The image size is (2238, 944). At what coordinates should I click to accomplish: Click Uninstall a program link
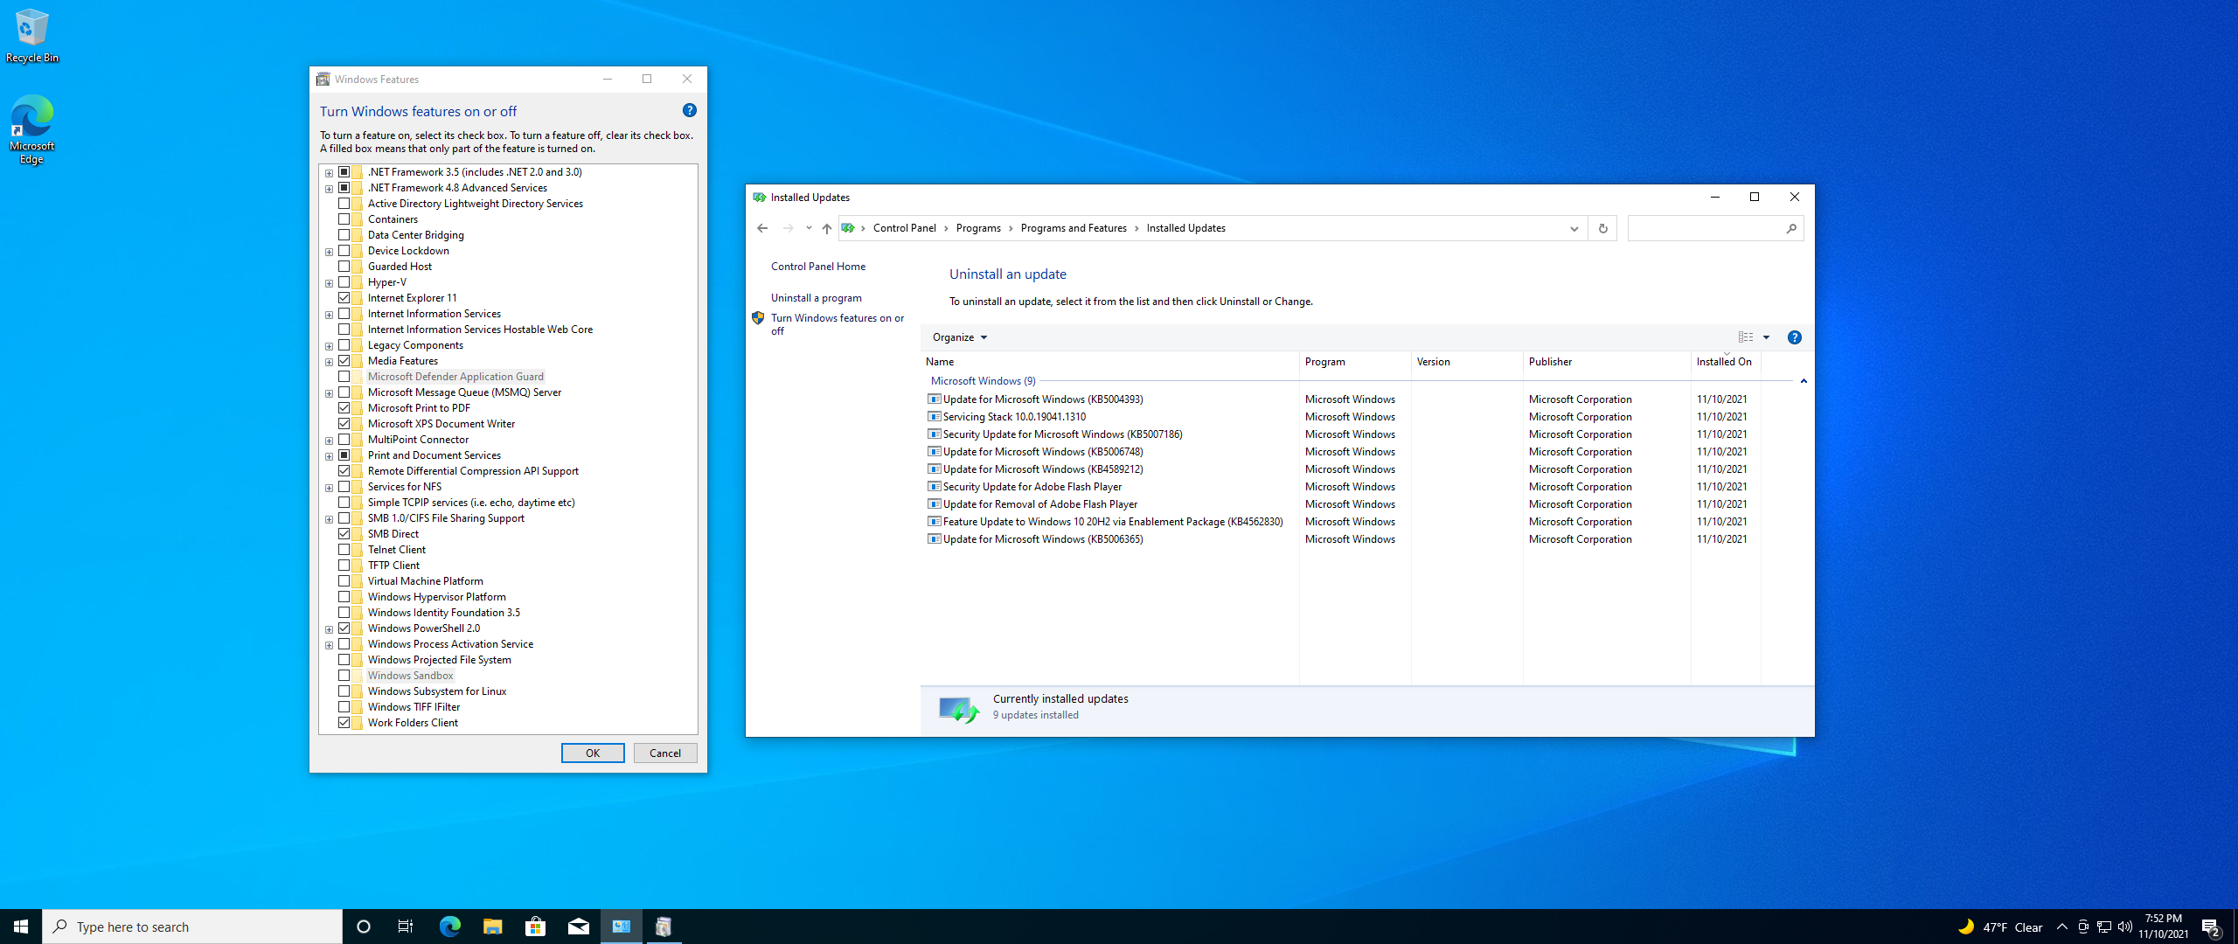point(817,298)
